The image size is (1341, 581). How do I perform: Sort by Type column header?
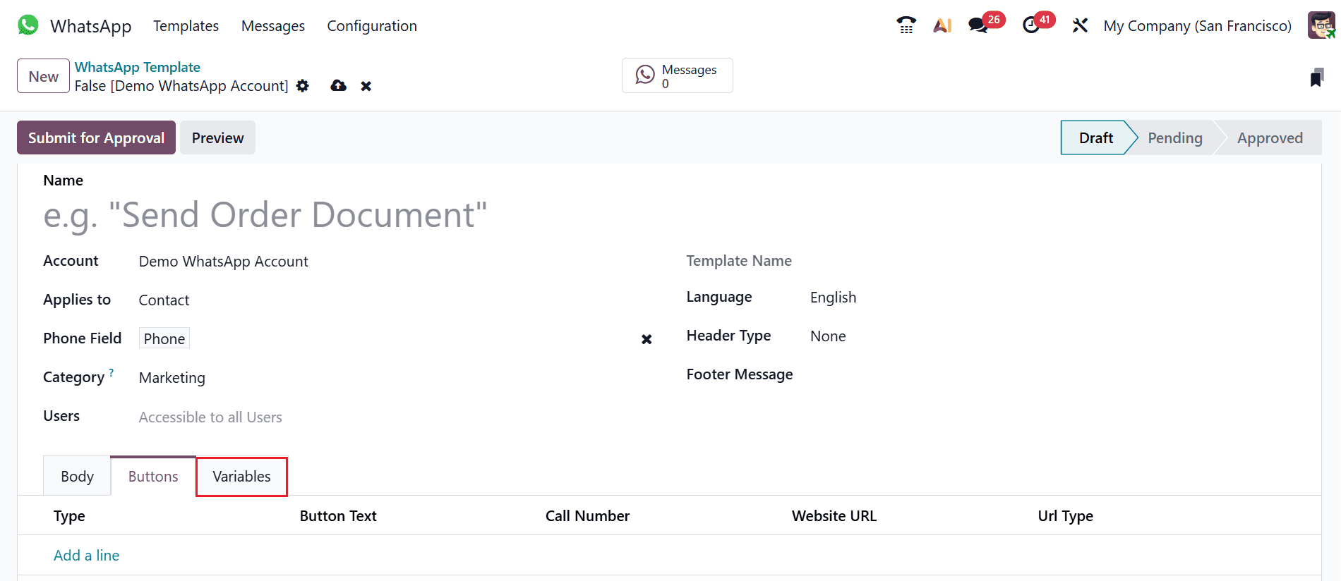click(69, 516)
